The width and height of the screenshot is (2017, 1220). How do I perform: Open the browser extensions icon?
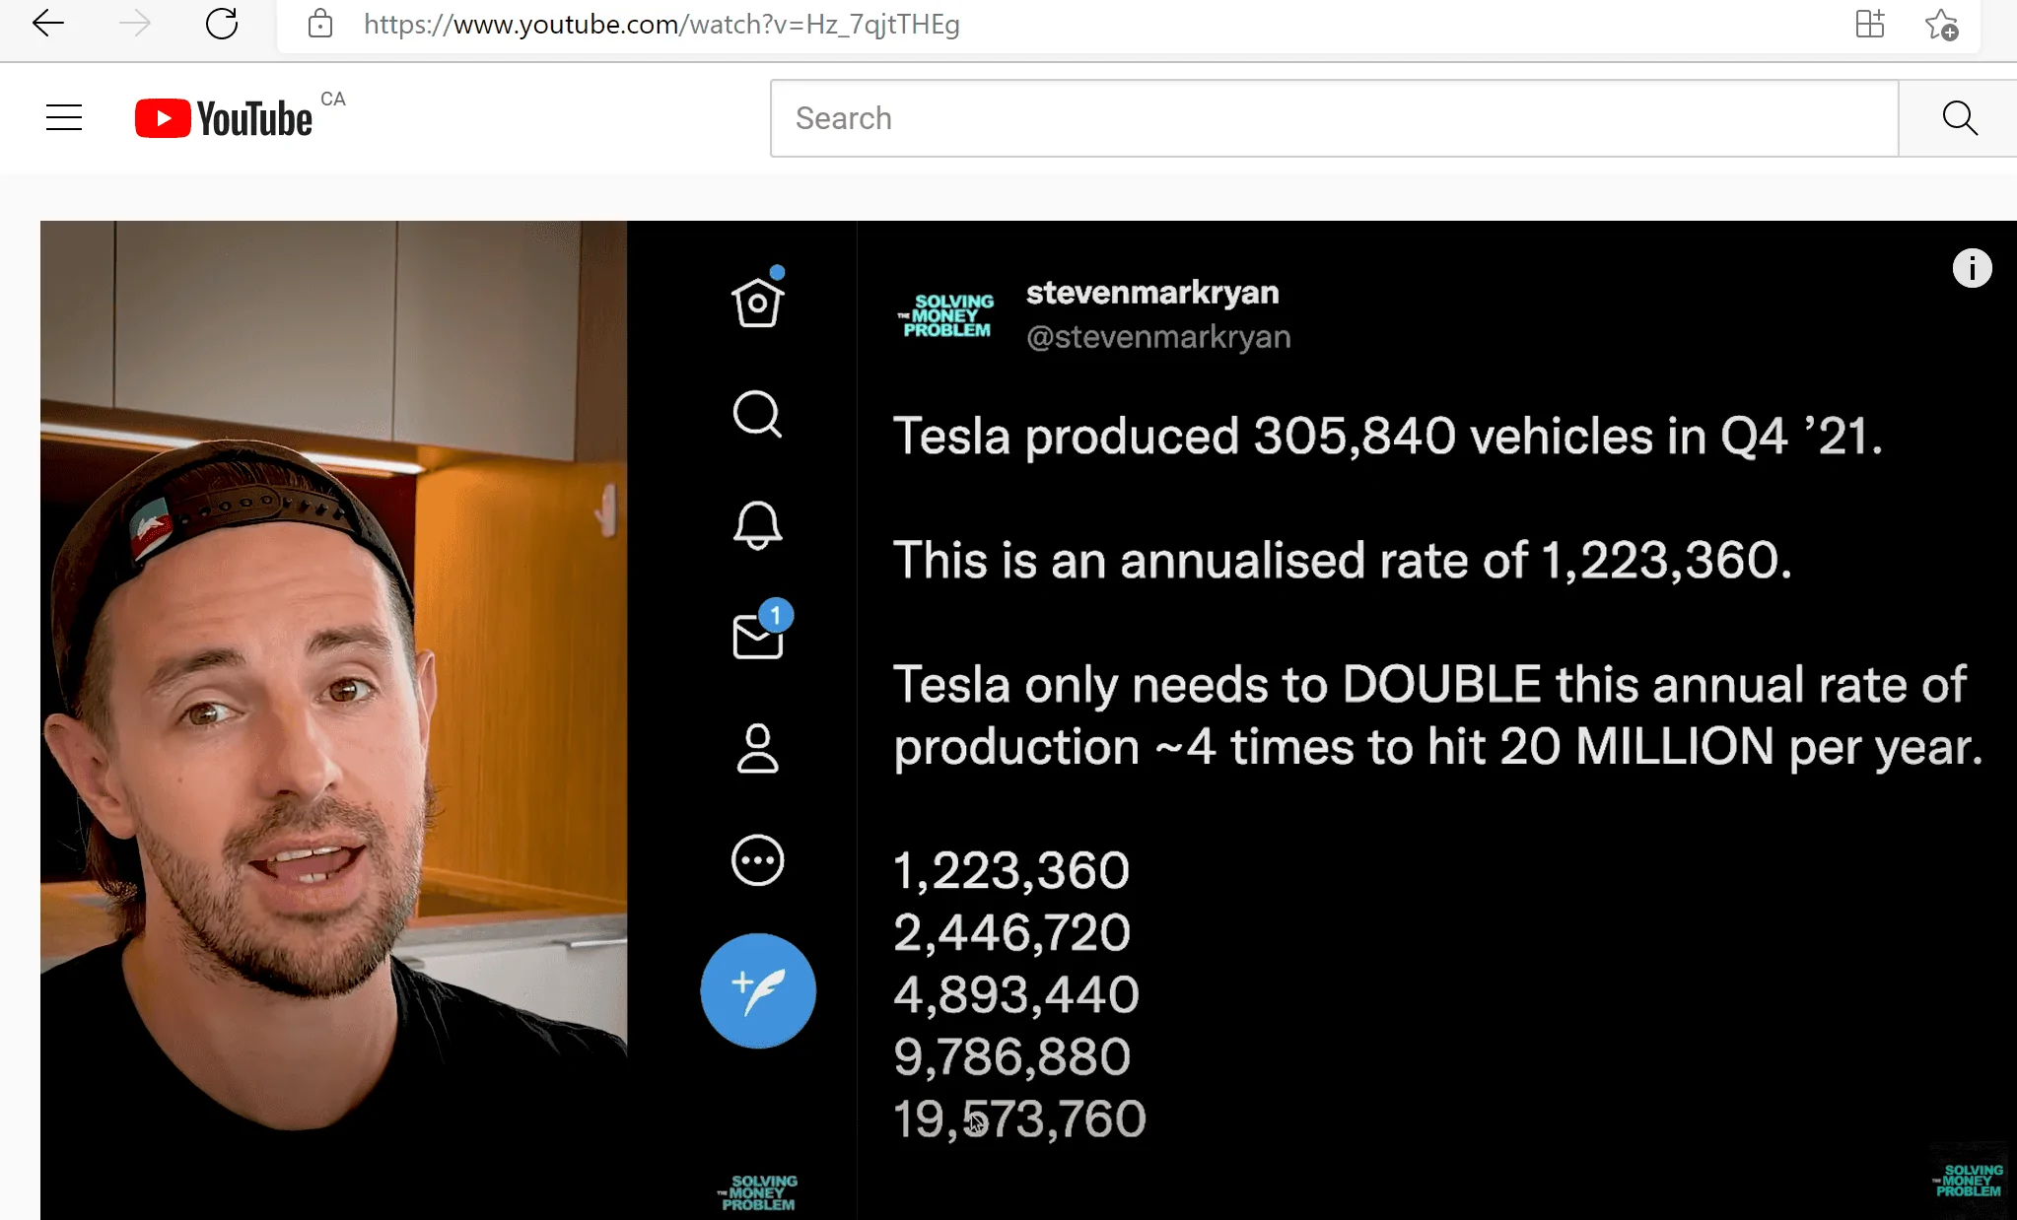[x=1869, y=24]
